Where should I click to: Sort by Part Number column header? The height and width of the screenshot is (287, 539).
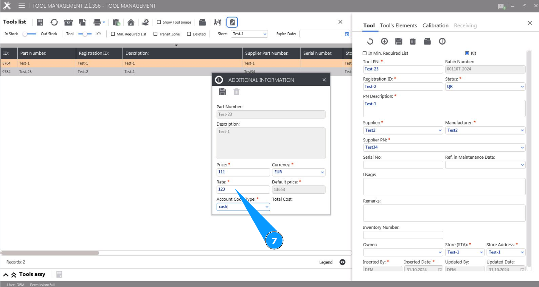46,53
